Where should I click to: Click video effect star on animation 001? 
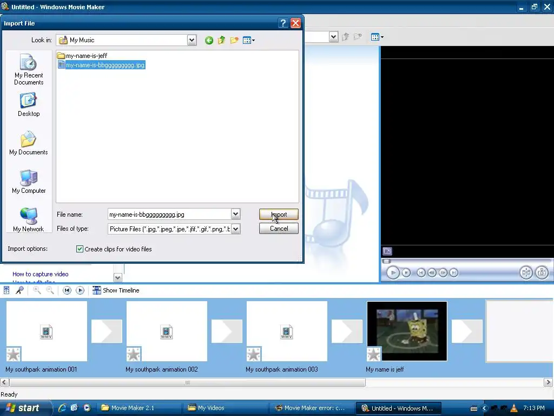[14, 354]
